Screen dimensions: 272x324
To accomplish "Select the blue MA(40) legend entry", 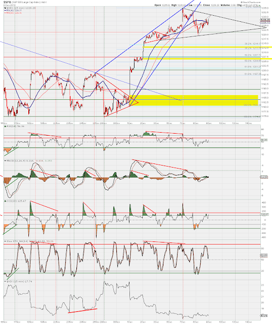I will (13, 10).
